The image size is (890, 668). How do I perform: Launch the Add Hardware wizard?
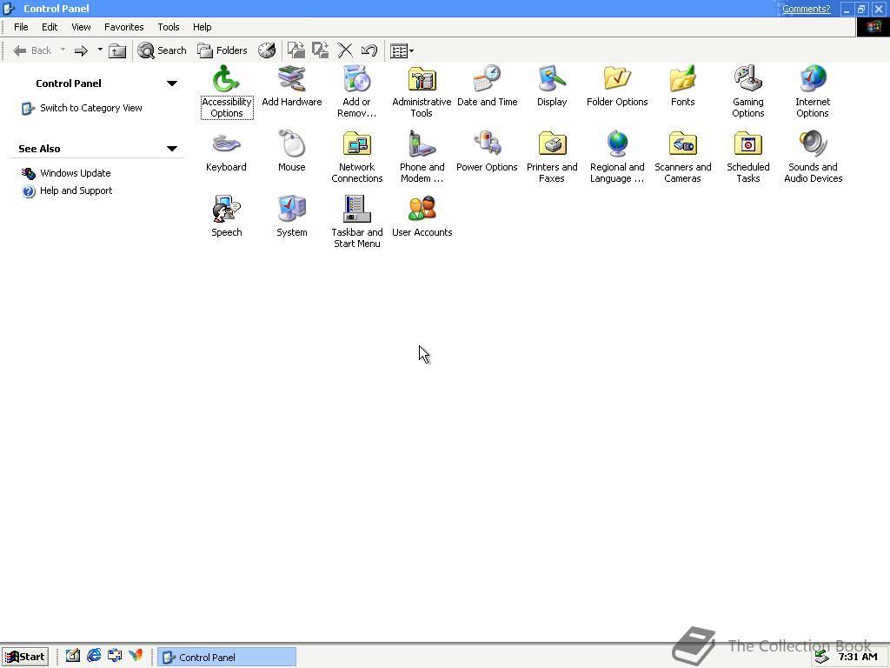point(292,86)
